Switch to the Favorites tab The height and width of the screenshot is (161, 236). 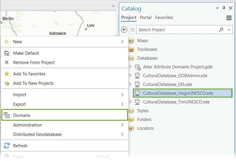[164, 18]
